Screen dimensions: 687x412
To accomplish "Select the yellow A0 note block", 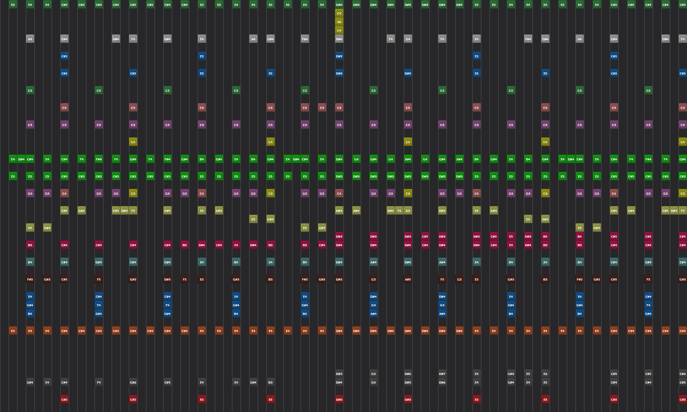I will coord(339,21).
